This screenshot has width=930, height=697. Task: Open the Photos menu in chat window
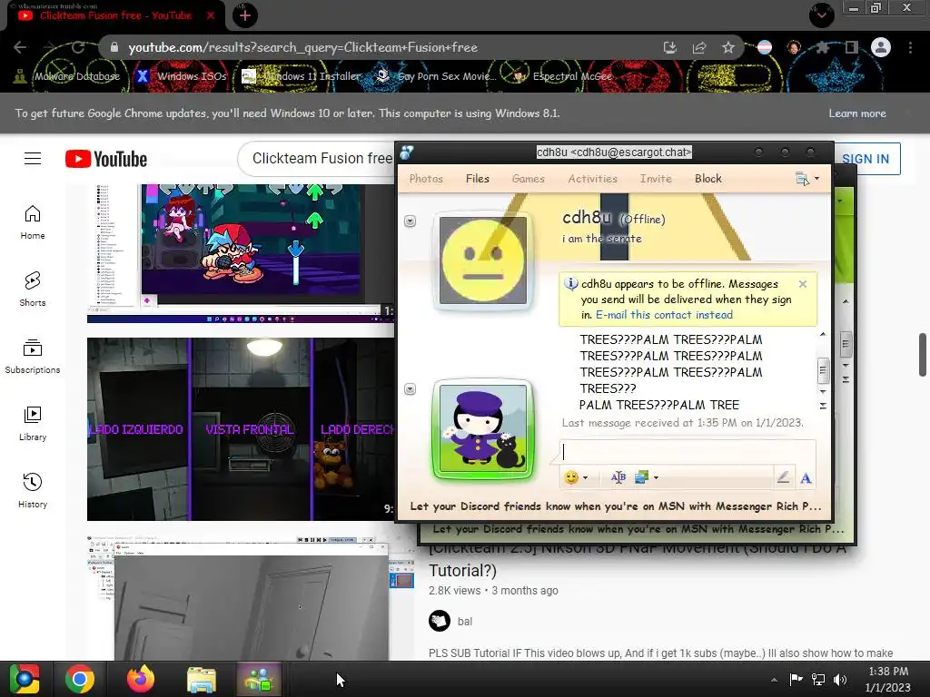(x=426, y=179)
